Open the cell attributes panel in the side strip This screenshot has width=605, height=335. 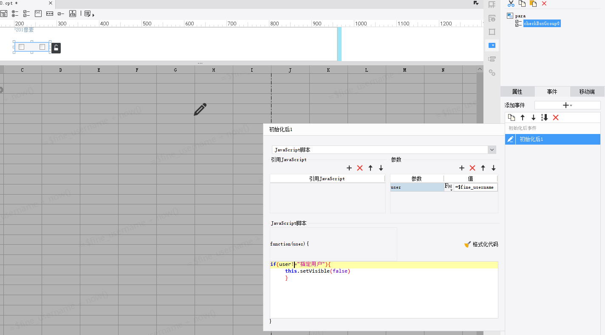[x=492, y=18]
